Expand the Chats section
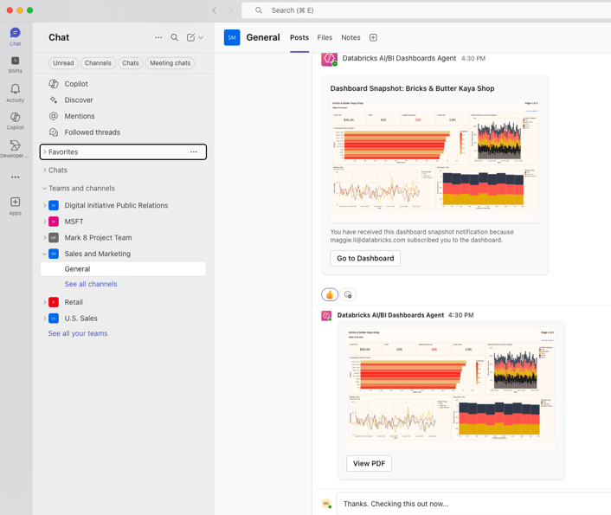 click(x=45, y=170)
